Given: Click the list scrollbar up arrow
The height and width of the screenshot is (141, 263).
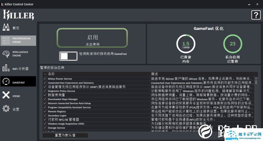Looking at the screenshot, I should point(256,78).
